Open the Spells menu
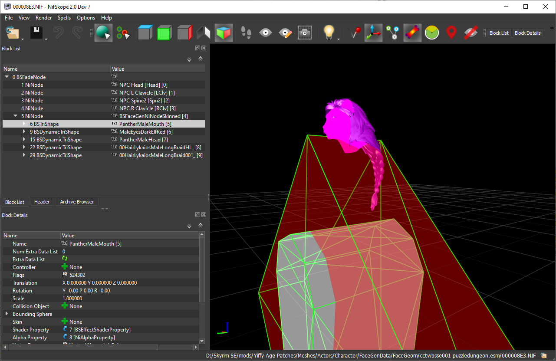556x361 pixels. tap(64, 18)
